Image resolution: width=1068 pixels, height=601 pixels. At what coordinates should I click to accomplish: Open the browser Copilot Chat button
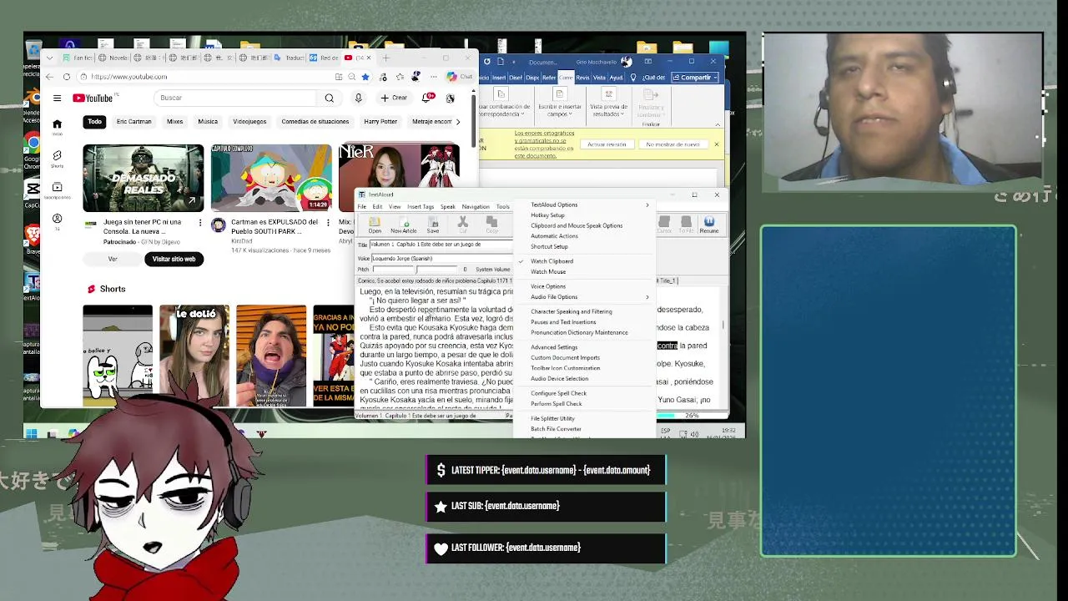coord(459,77)
